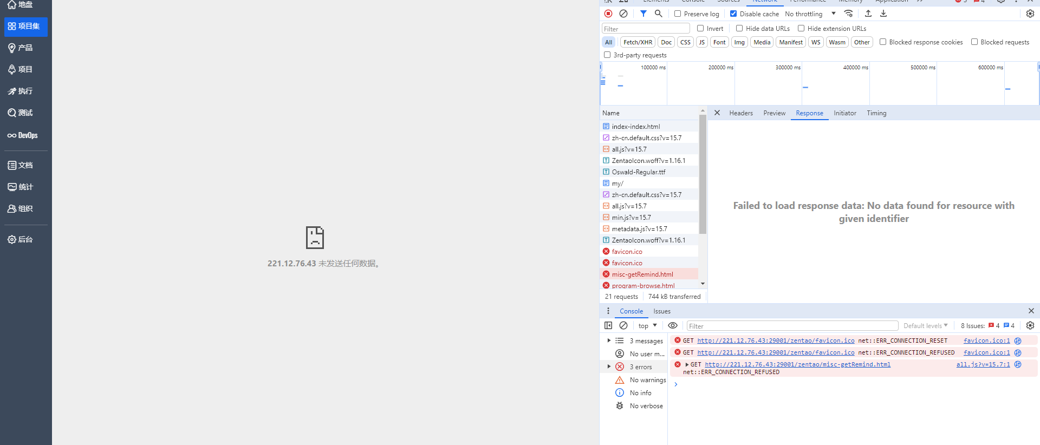
Task: Filter requests by CSS type
Action: [686, 42]
